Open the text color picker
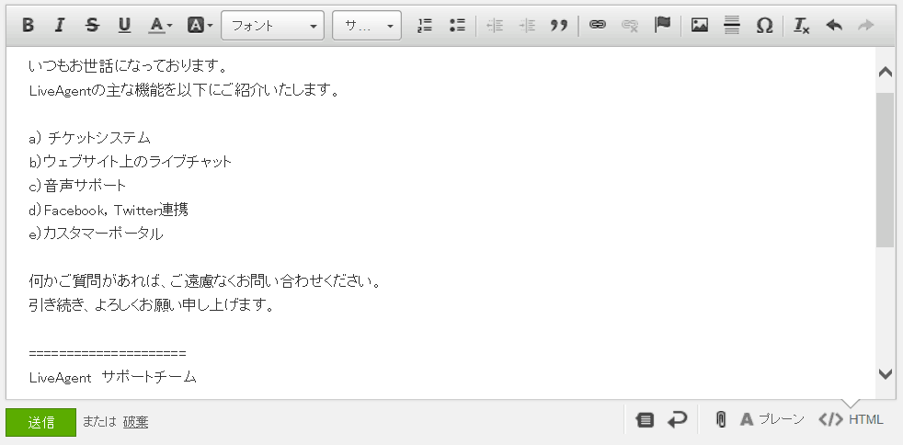Viewport: 903px width, 445px height. 159,26
